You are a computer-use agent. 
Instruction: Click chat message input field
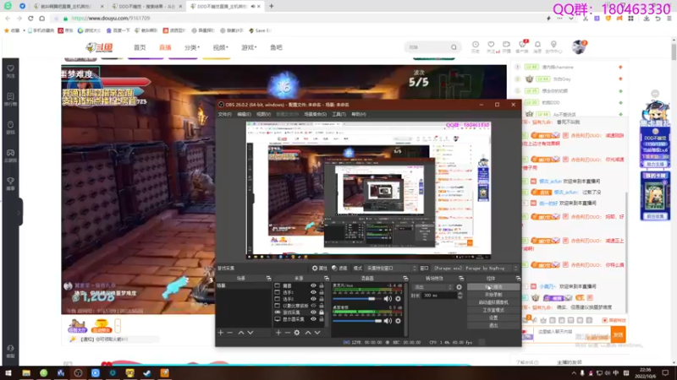[x=572, y=334]
